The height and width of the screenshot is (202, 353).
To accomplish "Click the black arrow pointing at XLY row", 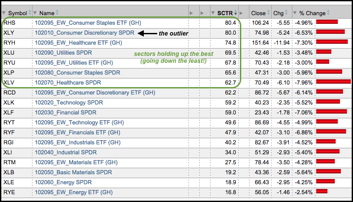I will click(x=147, y=33).
